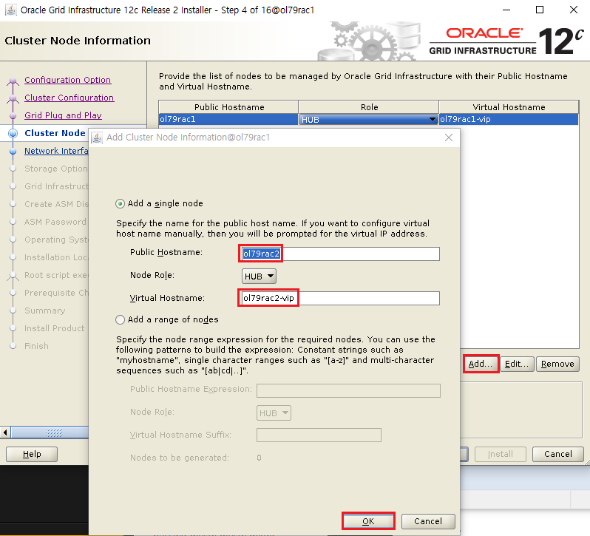The width and height of the screenshot is (590, 536).
Task: Go to the Cluster Configuration step
Action: pyautogui.click(x=69, y=98)
